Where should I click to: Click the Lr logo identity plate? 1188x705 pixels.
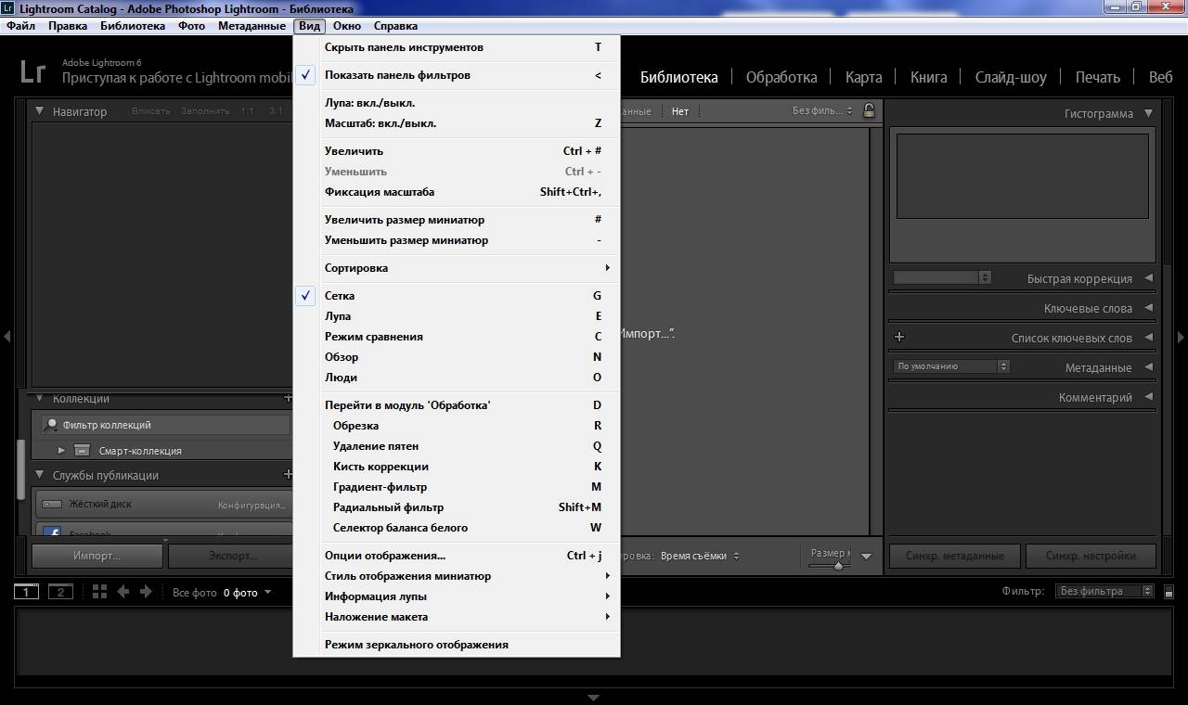(33, 71)
